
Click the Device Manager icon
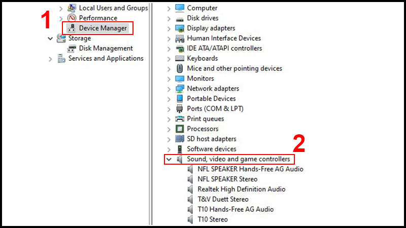pyautogui.click(x=72, y=28)
